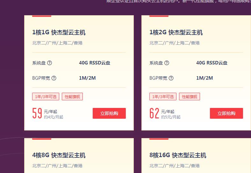
Task: Open the 8核16G 快杰型云主机 title
Action: (x=178, y=155)
